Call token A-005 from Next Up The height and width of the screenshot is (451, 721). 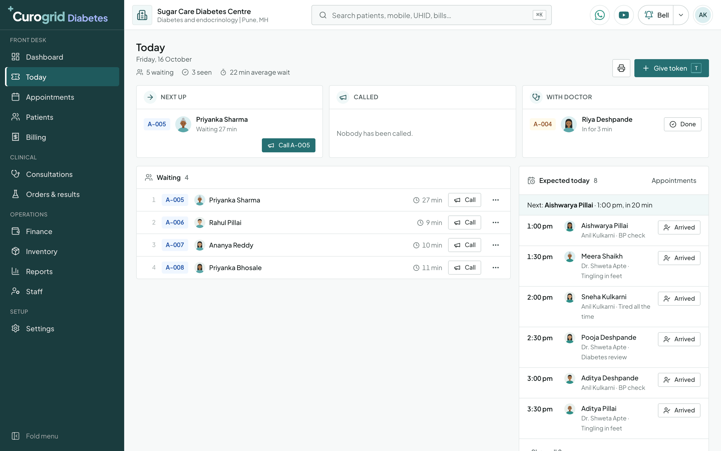tap(288, 145)
